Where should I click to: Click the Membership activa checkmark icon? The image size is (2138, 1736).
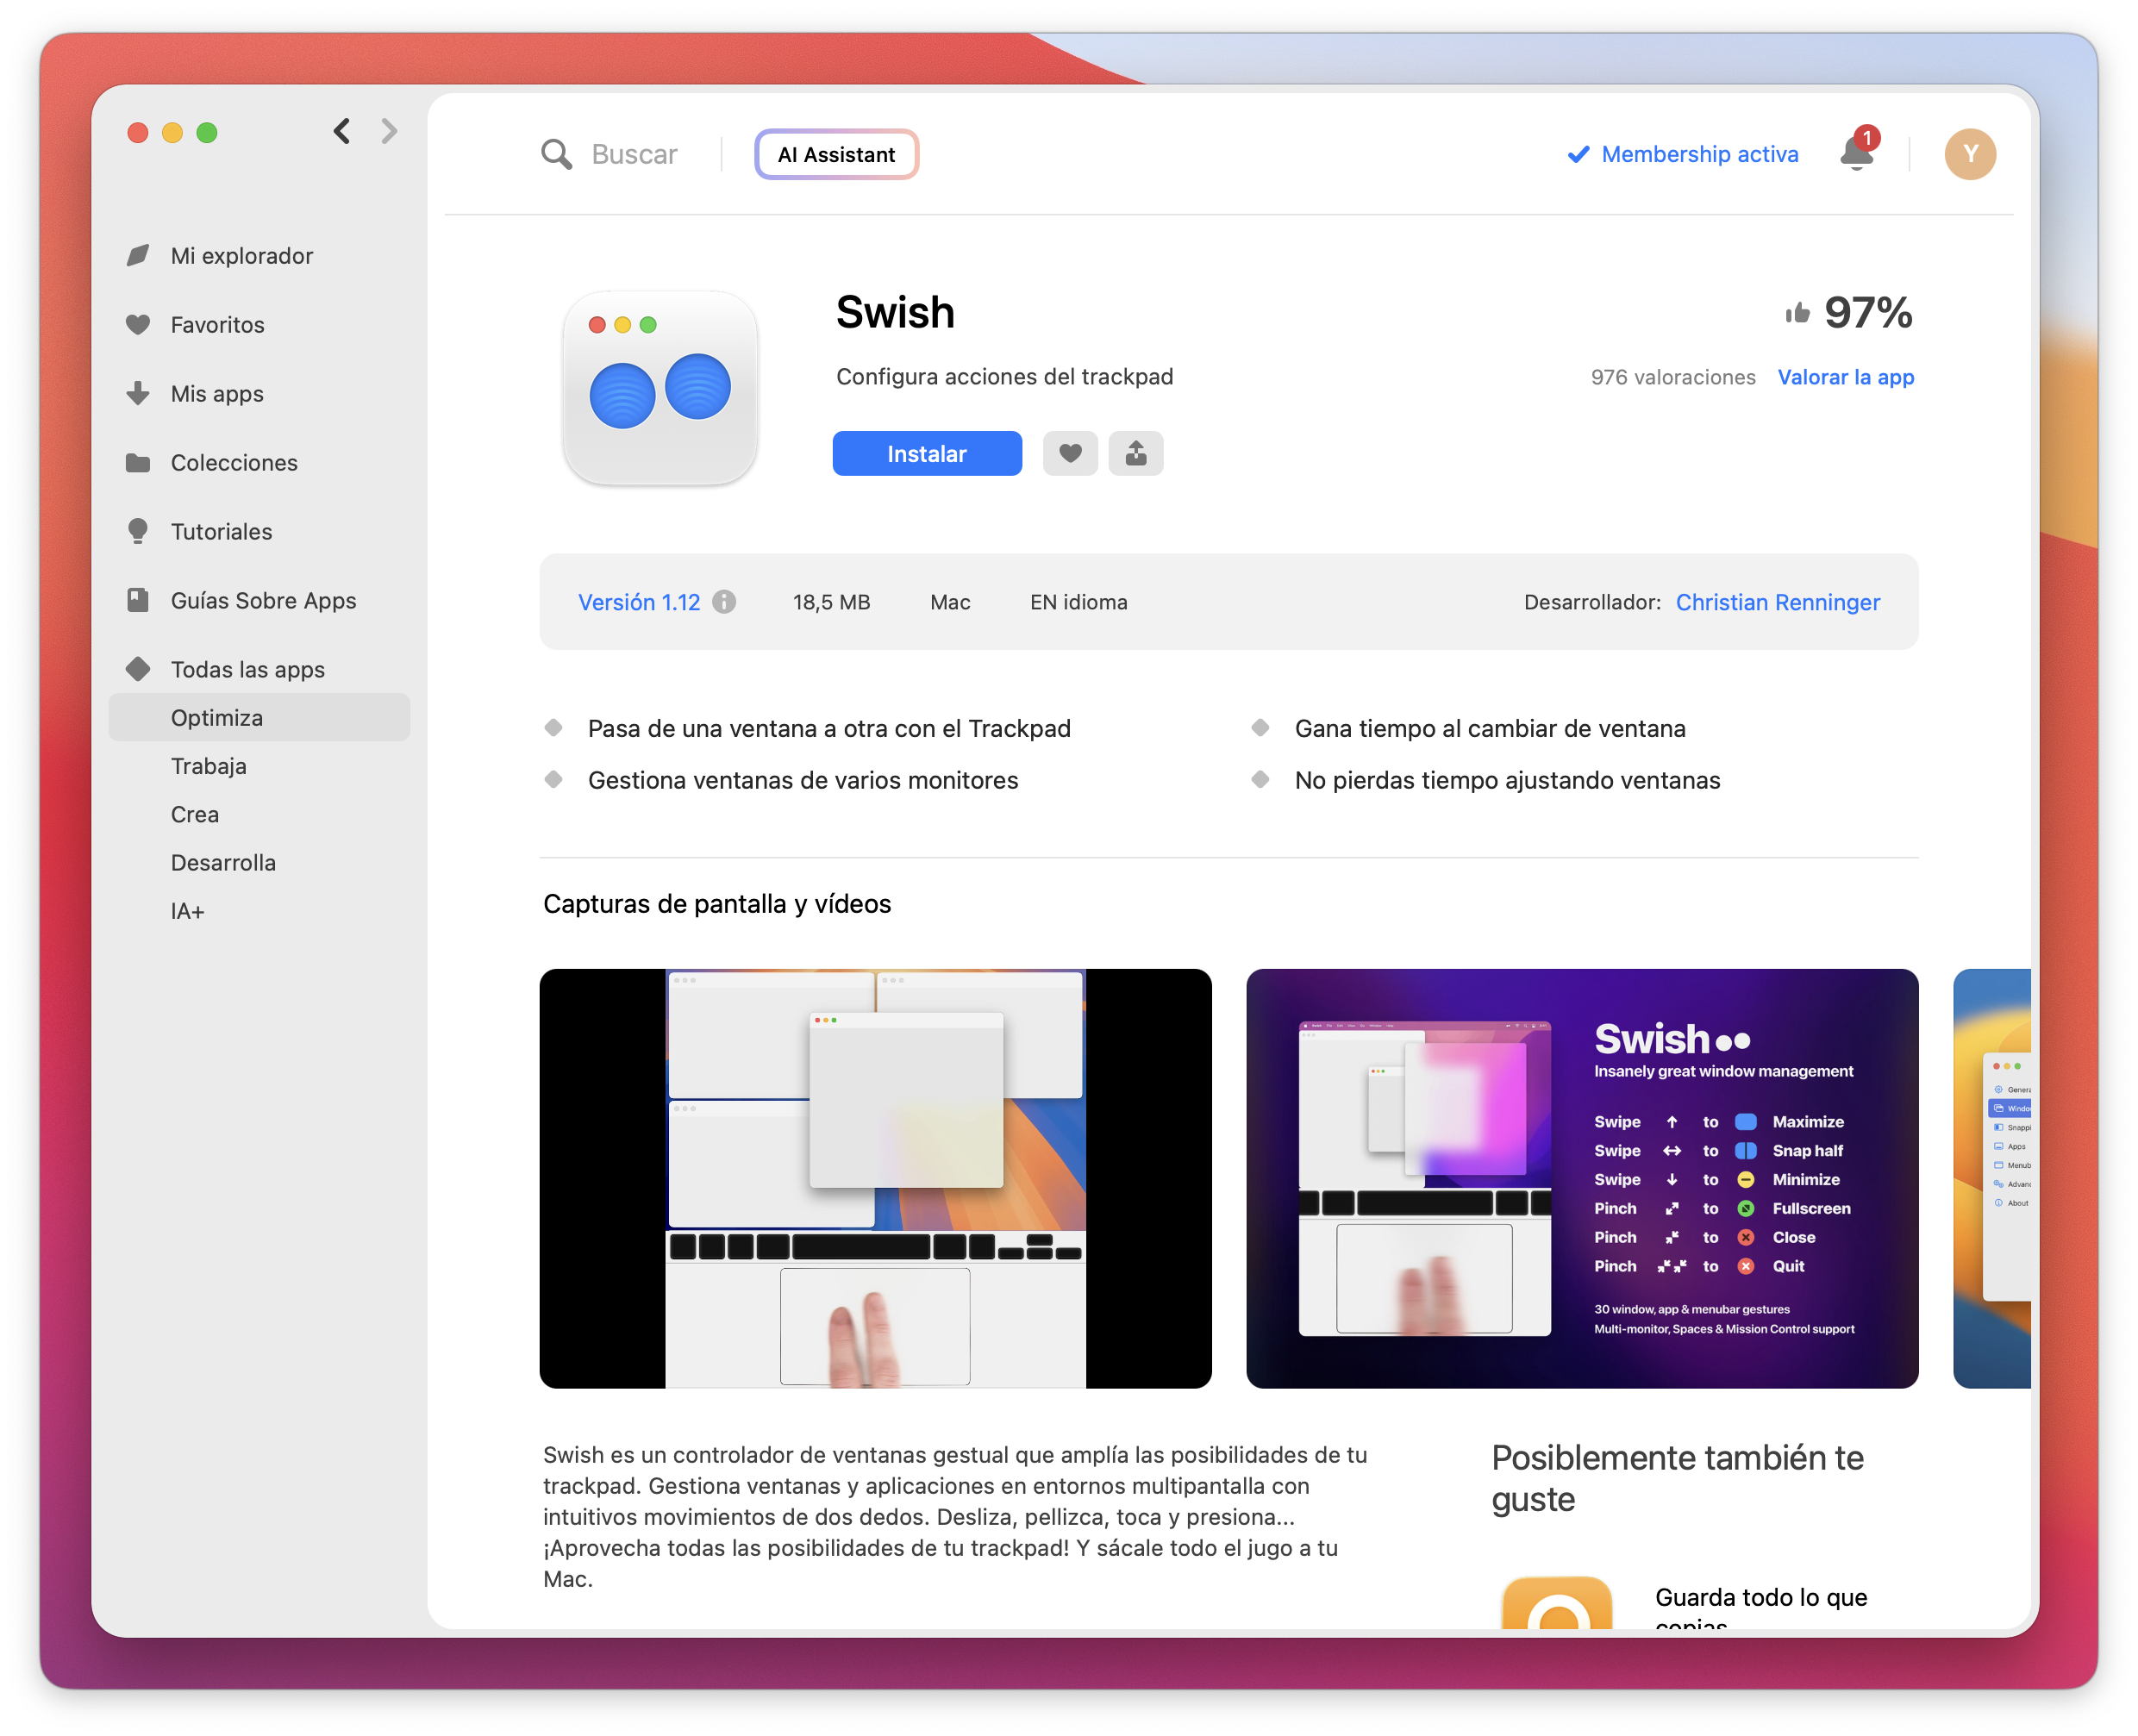pyautogui.click(x=1578, y=154)
